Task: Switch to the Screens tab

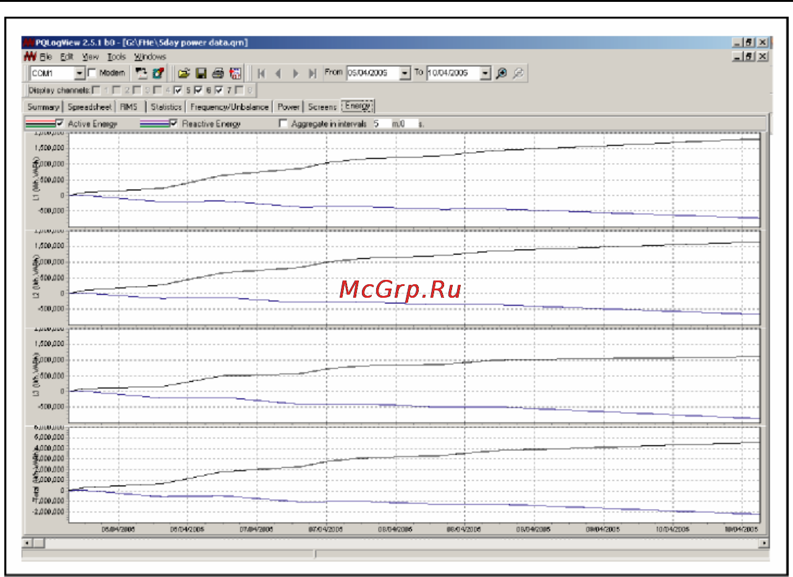Action: [322, 107]
